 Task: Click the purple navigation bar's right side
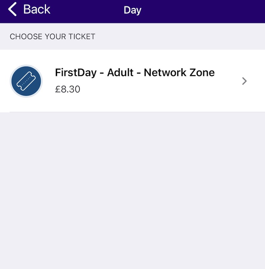click(218, 11)
